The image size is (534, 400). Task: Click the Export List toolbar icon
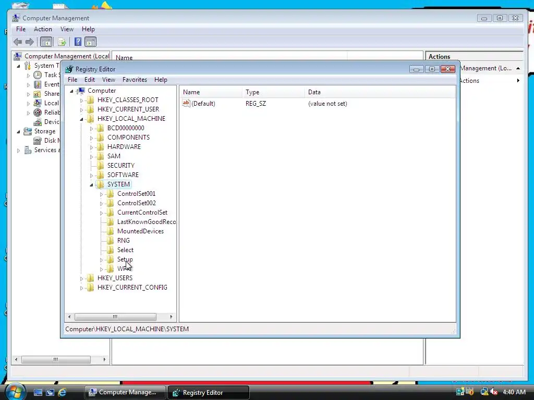pyautogui.click(x=62, y=42)
